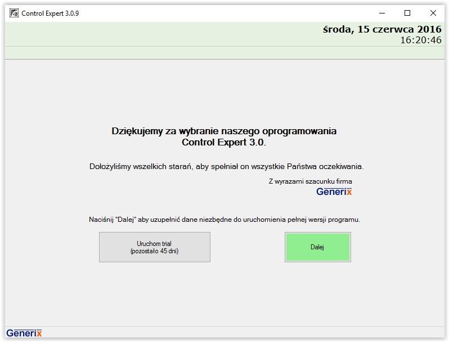Click the heading 'Dziękujemy za wybranie naszego oprogramowania'

click(224, 131)
